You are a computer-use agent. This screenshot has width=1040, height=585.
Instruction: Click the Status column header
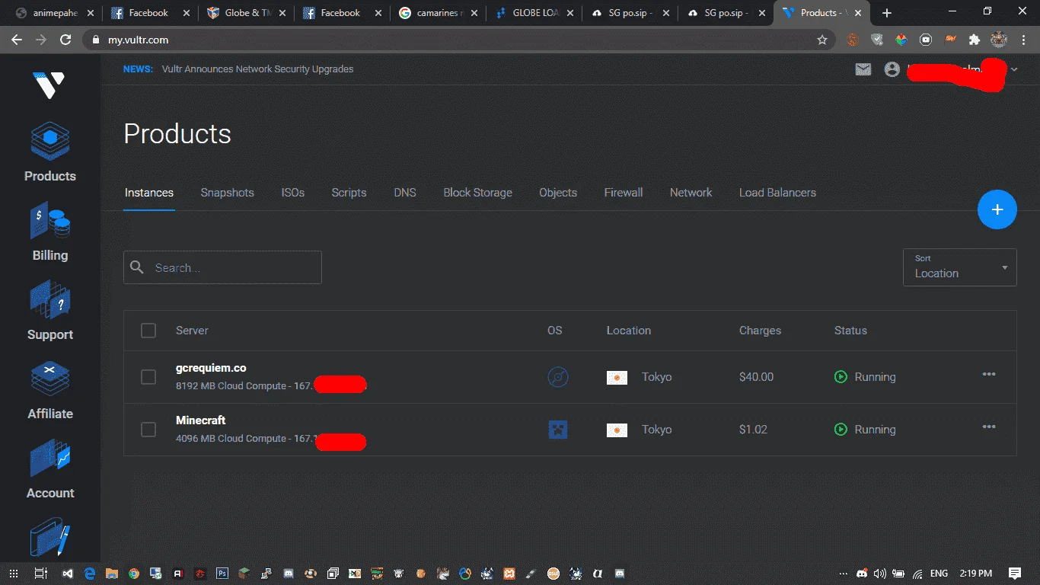850,331
